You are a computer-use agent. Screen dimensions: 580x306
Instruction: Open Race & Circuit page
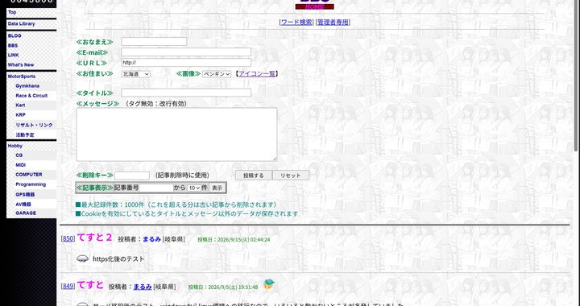pyautogui.click(x=31, y=96)
